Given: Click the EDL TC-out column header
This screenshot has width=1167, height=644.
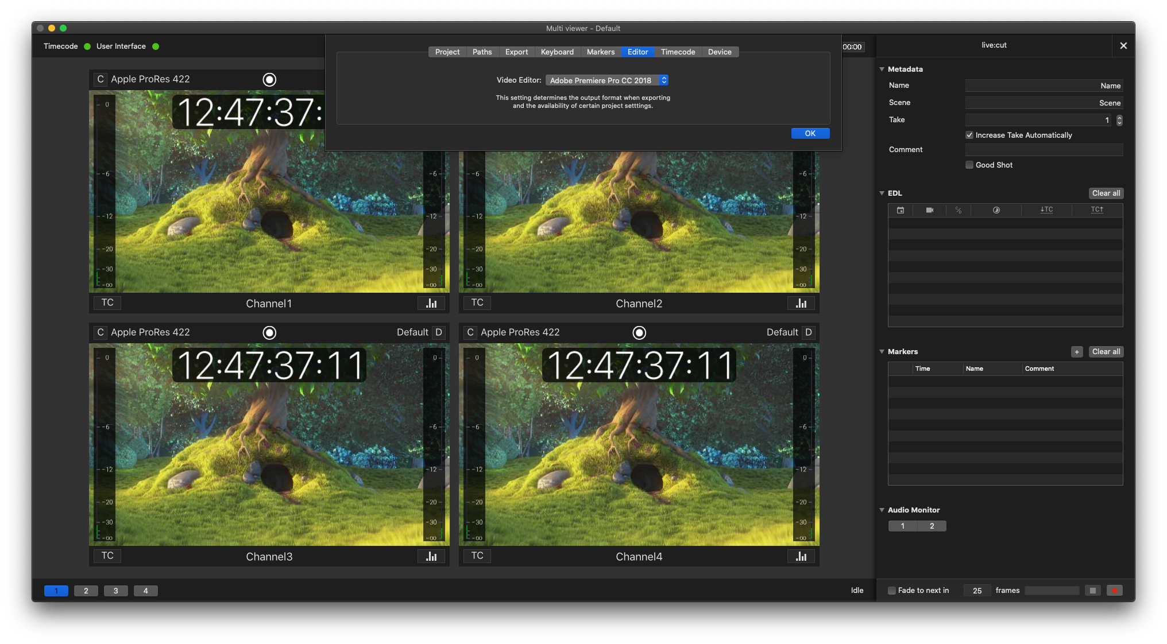Looking at the screenshot, I should click(x=1097, y=210).
